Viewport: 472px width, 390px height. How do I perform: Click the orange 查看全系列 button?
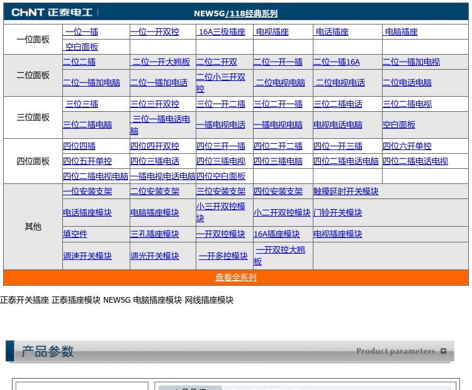(x=236, y=278)
